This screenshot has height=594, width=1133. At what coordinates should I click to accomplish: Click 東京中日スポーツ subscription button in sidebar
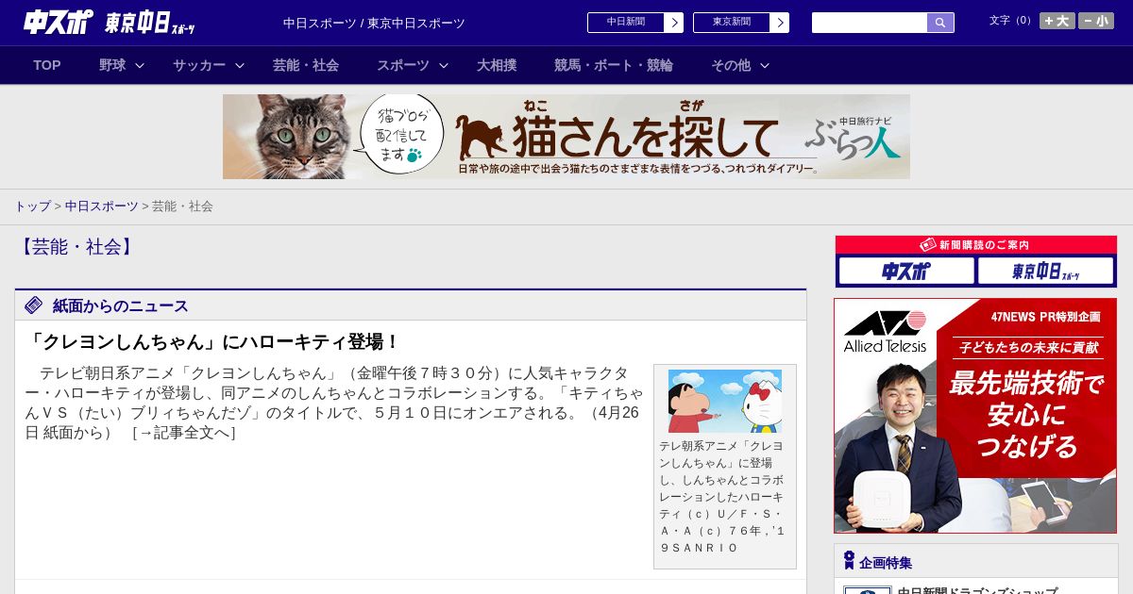point(1045,272)
